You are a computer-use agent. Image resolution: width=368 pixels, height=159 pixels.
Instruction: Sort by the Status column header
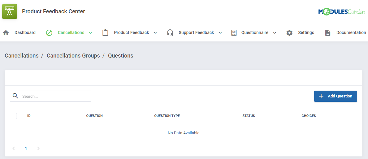click(x=249, y=116)
